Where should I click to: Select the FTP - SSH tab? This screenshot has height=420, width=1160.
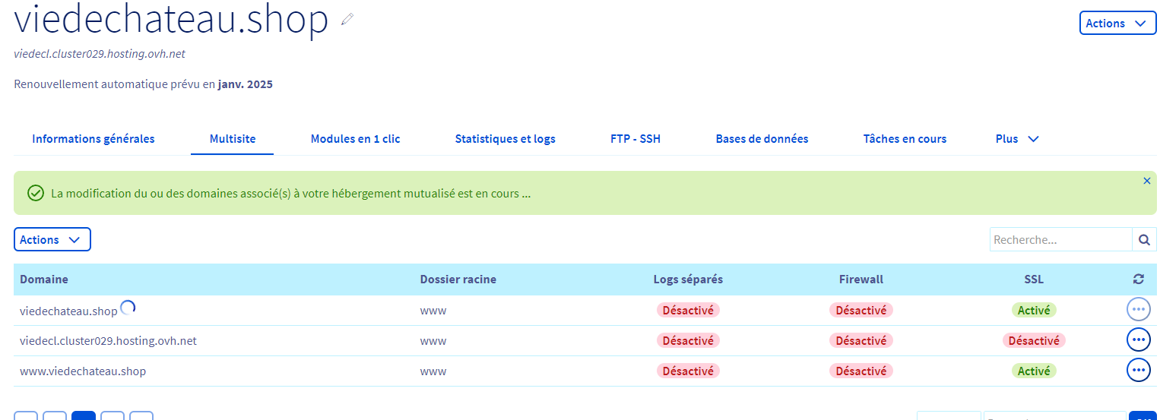click(635, 139)
